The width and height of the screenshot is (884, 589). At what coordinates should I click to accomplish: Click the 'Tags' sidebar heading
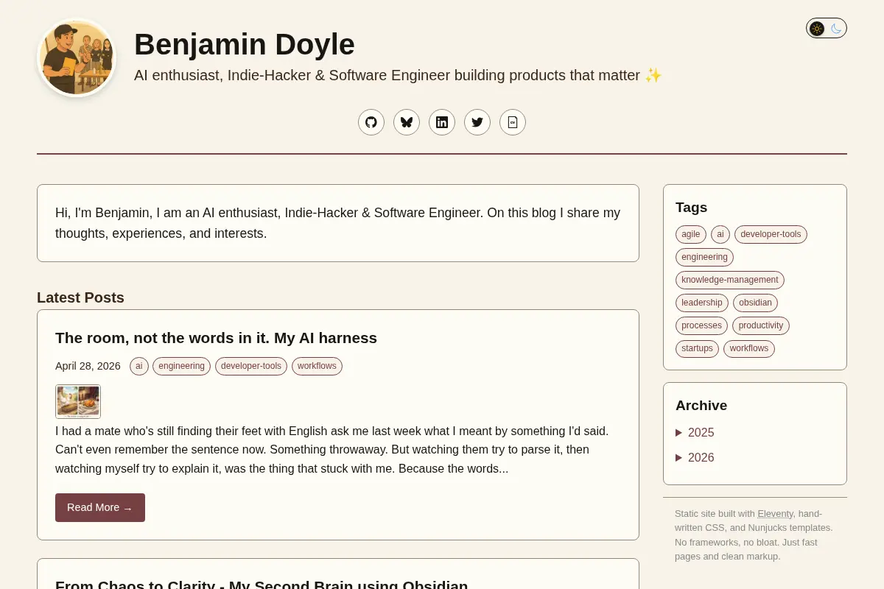click(691, 208)
